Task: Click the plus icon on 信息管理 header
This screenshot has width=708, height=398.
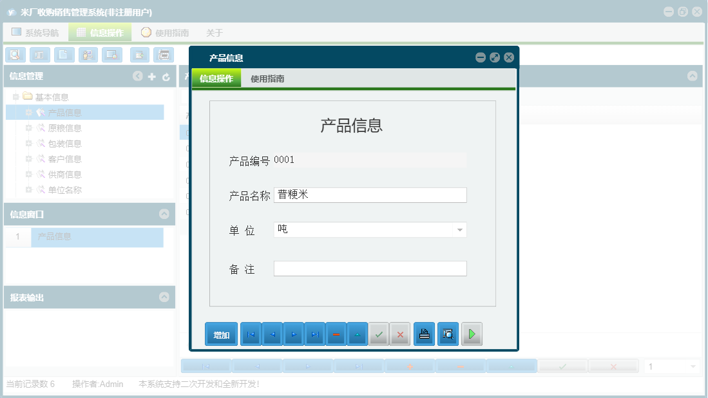Action: [152, 76]
